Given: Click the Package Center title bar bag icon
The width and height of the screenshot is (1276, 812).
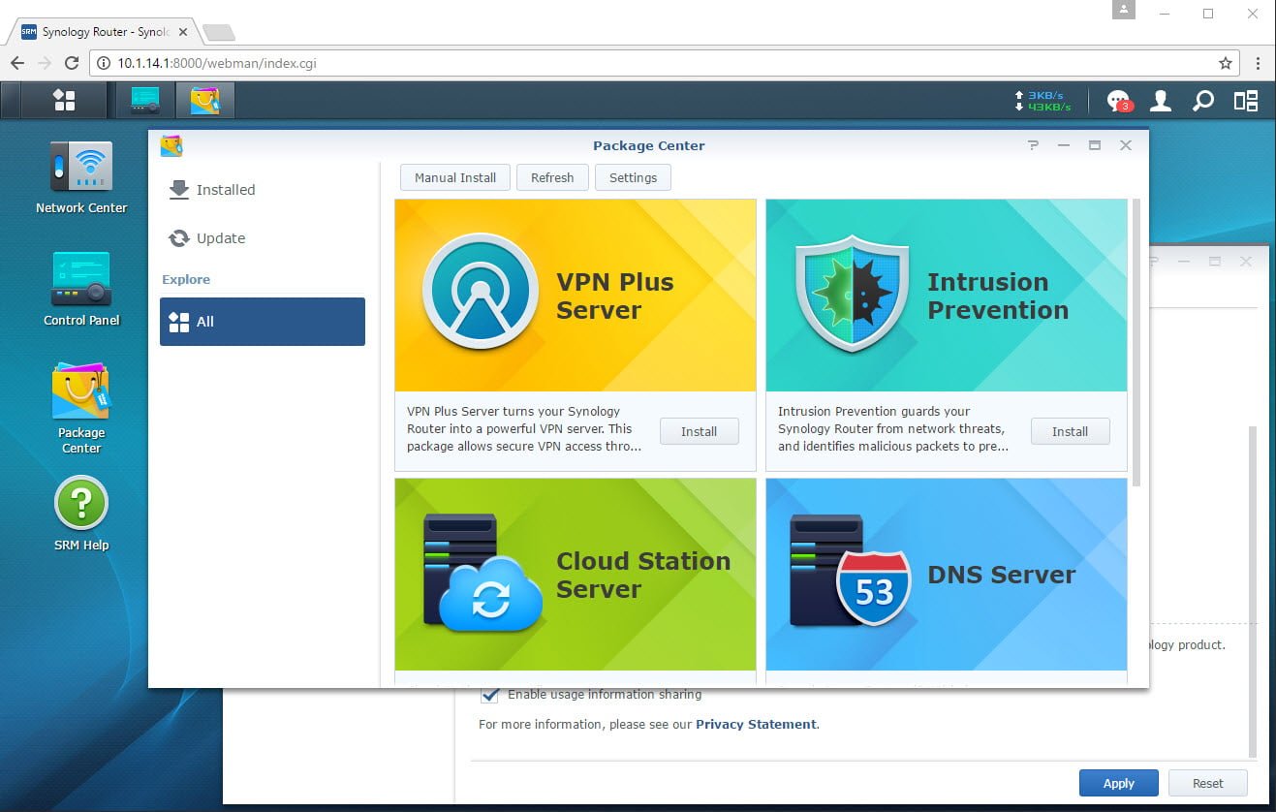Looking at the screenshot, I should 171,145.
